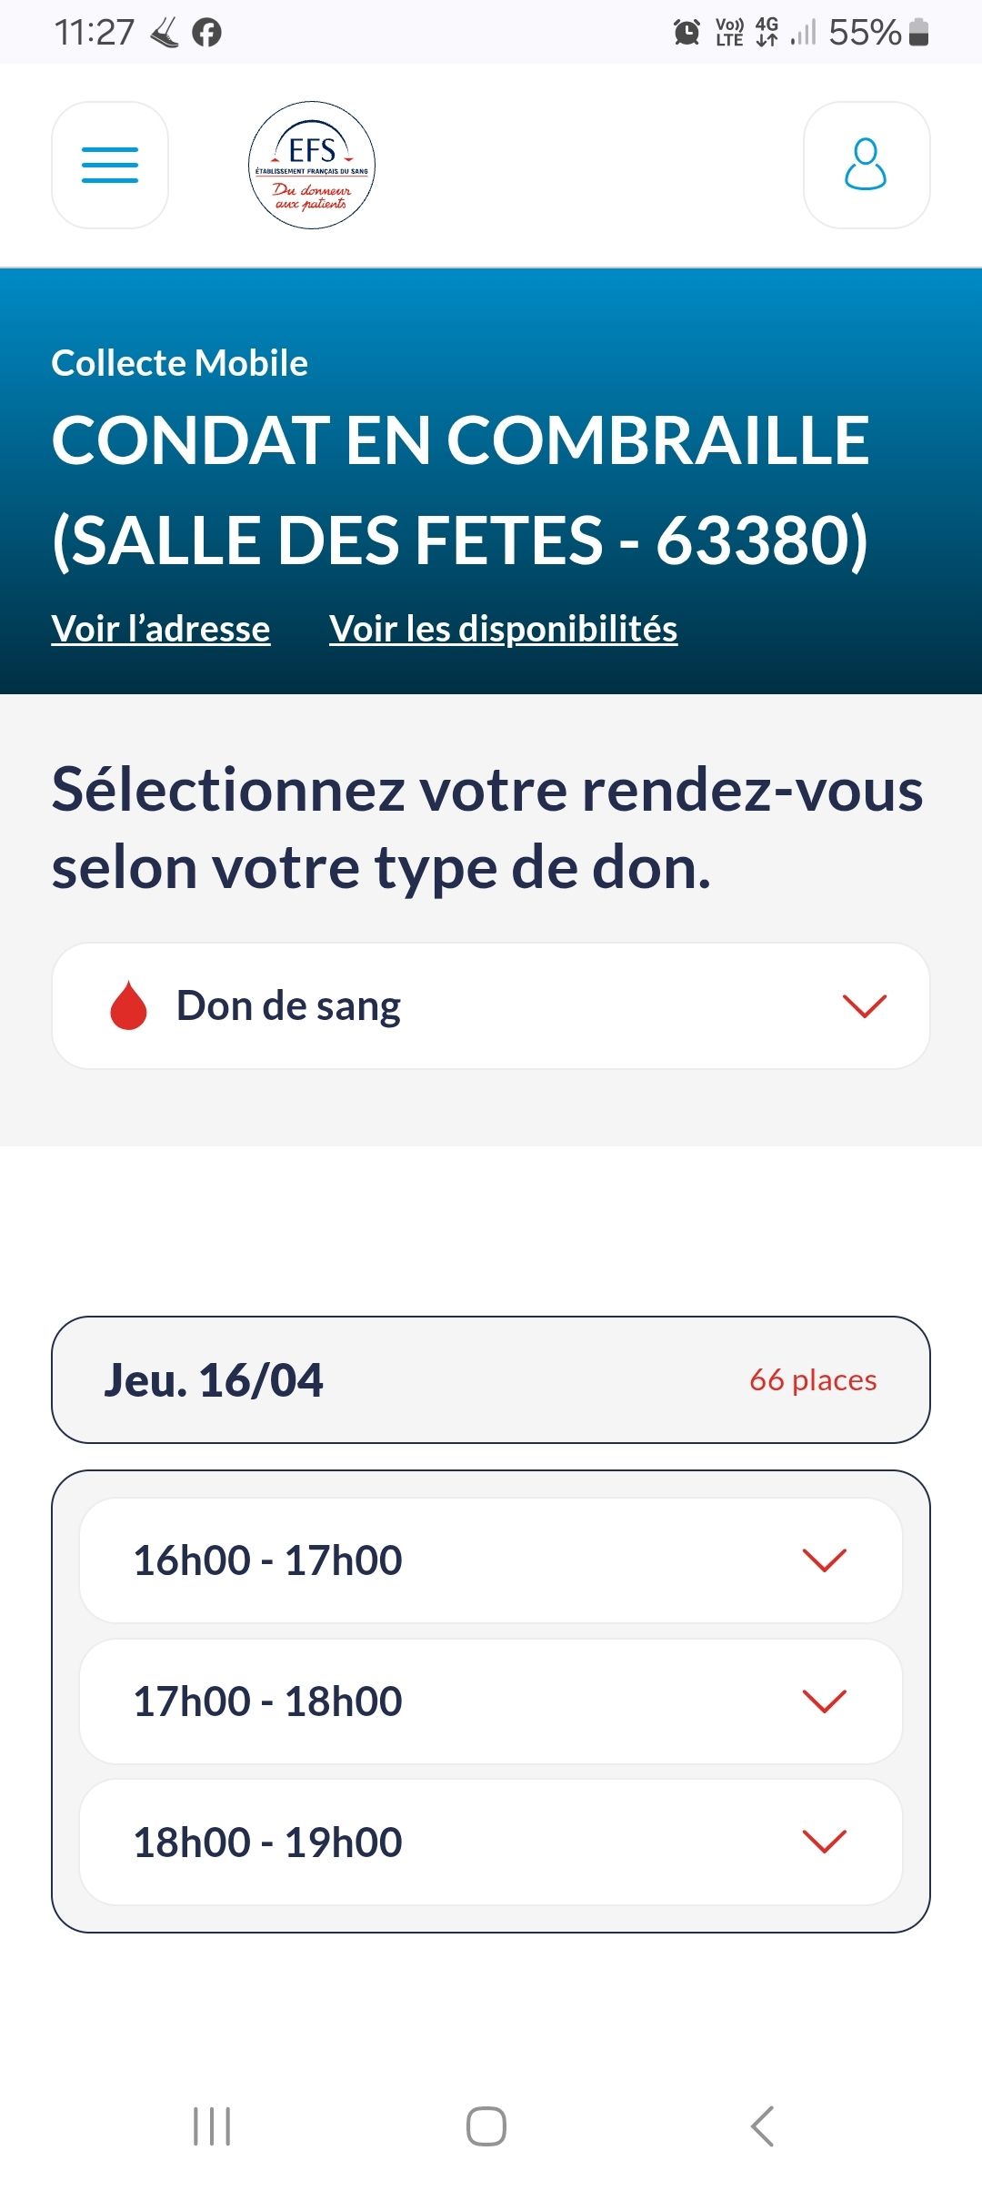Tap the alarm icon in status bar
This screenshot has height=2191, width=982.
686,33
